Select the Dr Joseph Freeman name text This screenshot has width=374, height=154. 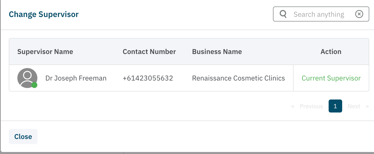(x=76, y=78)
